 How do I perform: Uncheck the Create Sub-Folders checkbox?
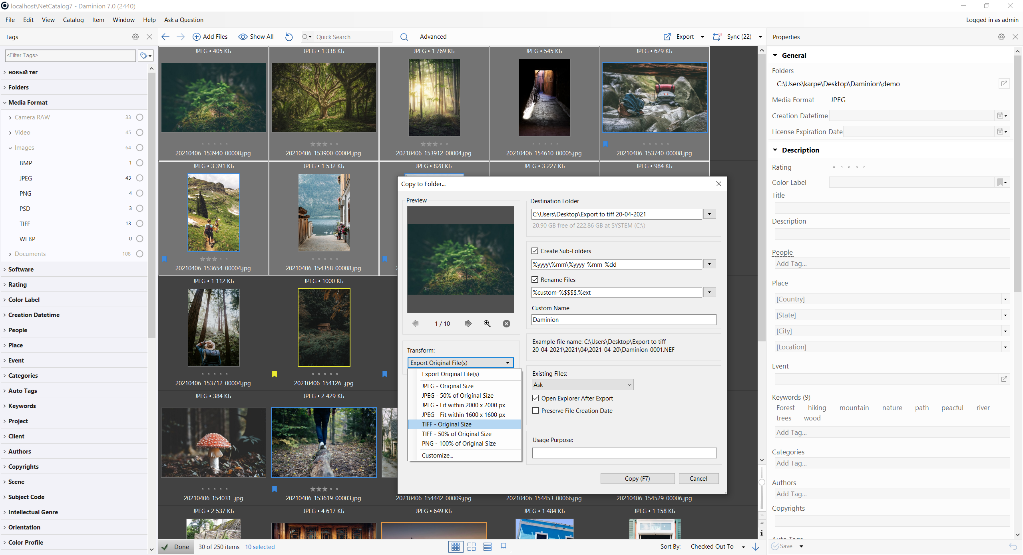535,251
